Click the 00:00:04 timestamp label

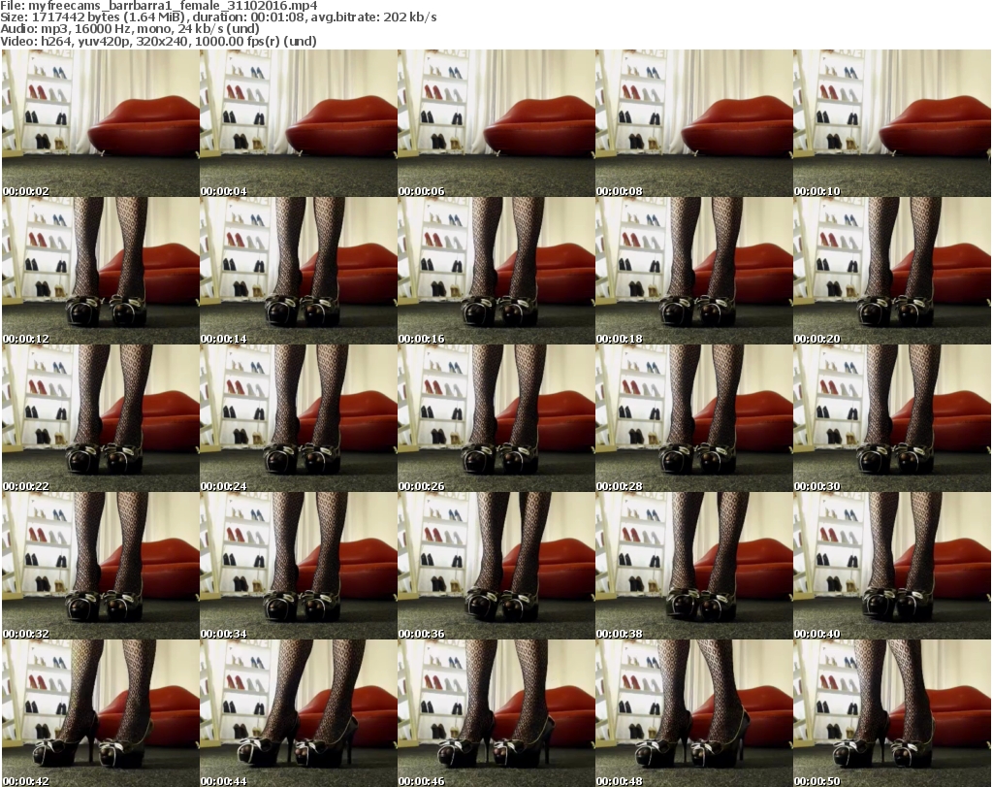[224, 191]
